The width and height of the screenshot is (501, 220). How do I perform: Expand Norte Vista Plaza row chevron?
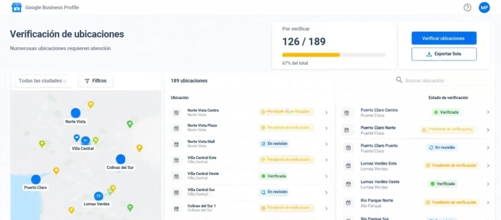point(326,128)
